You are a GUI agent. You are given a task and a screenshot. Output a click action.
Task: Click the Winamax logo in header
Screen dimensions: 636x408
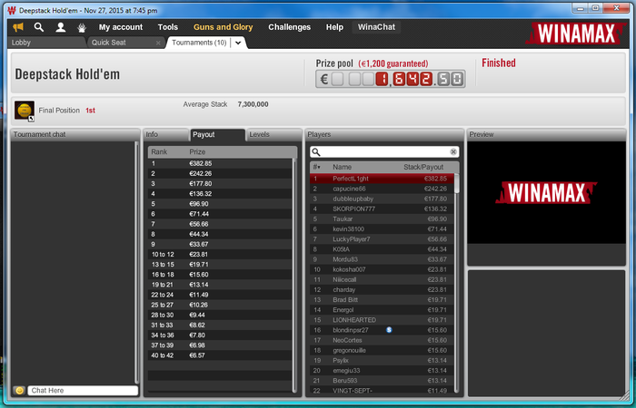click(576, 34)
